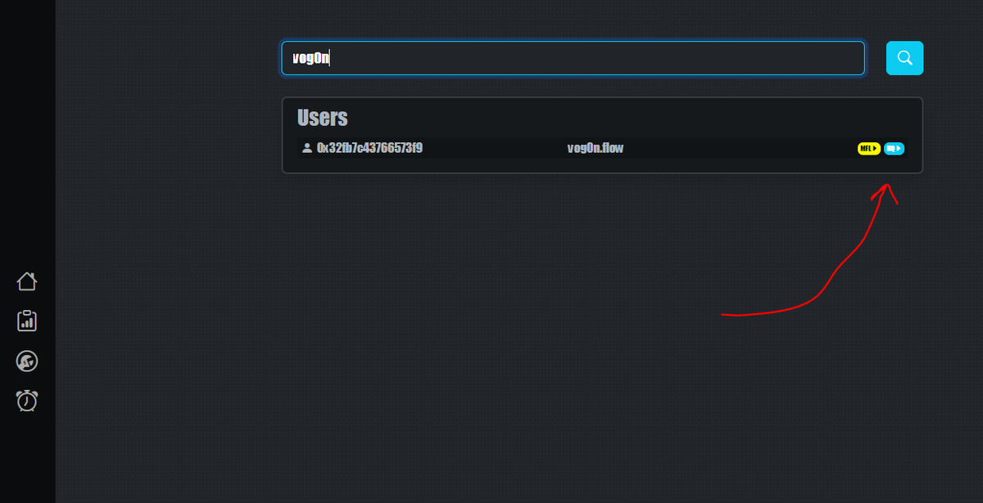Click the blue HQ badge for vog0n.flow

(x=894, y=149)
